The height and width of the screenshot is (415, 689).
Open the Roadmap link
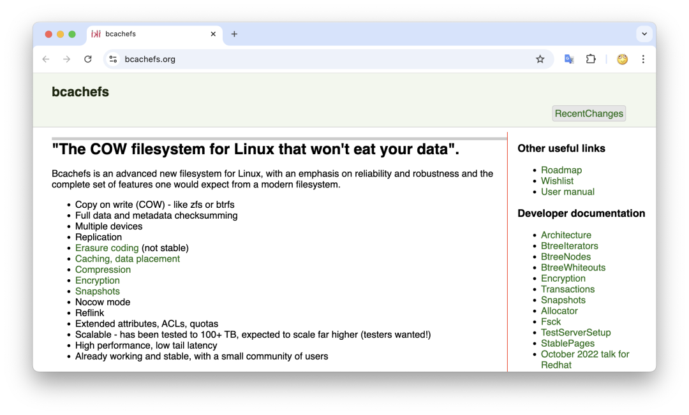(561, 170)
